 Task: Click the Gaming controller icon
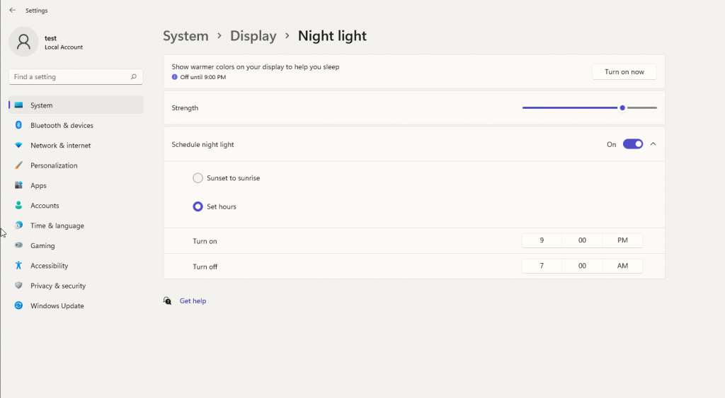(18, 245)
